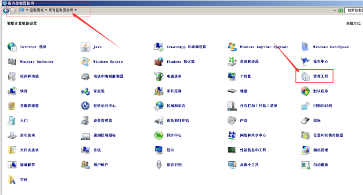This screenshot has height=195, width=363.
Task: Open Internet 选项 icon
Action: tap(12, 47)
